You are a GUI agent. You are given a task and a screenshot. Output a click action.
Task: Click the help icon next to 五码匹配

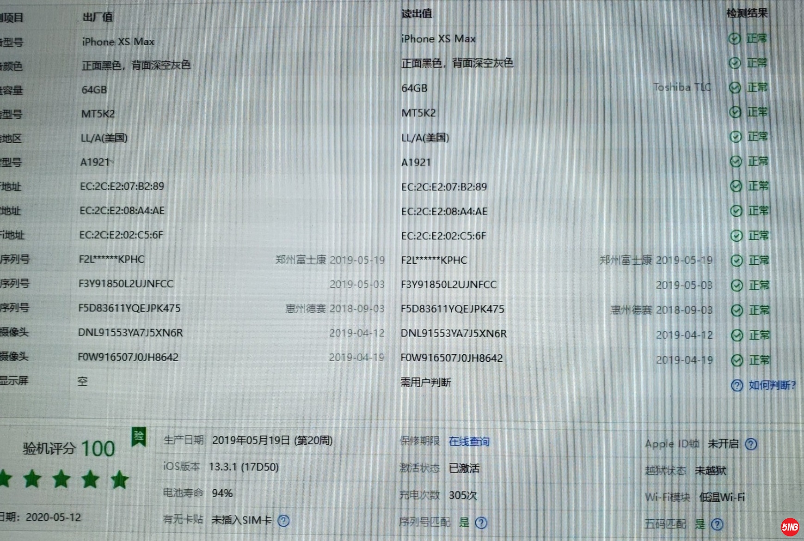(x=717, y=524)
